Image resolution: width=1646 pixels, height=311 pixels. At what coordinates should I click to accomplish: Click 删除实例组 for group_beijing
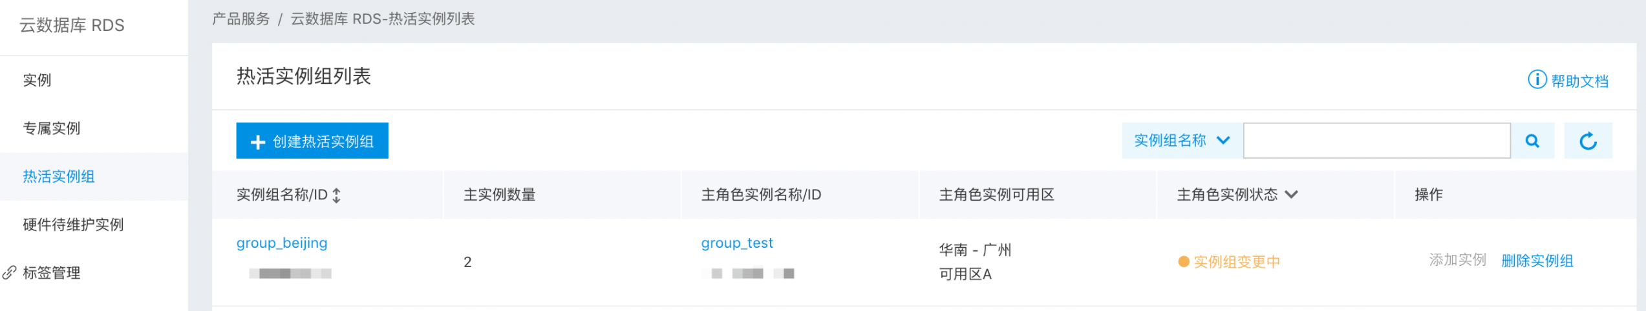coord(1537,261)
